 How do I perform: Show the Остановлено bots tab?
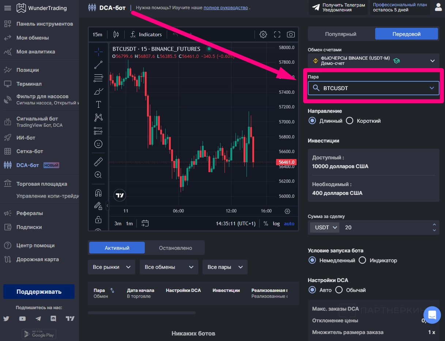click(x=176, y=248)
